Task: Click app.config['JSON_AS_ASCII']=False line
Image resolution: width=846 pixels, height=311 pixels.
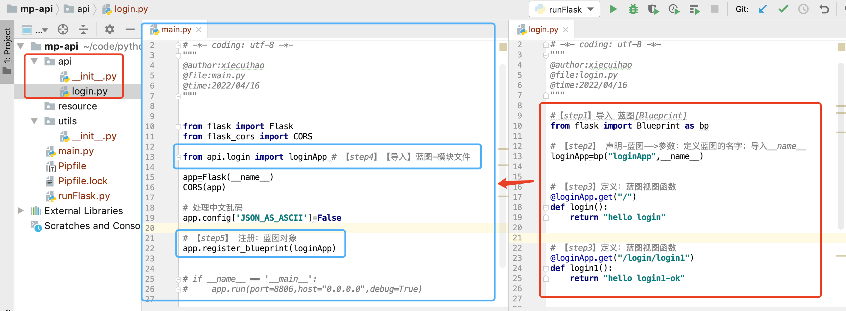Action: click(x=262, y=218)
